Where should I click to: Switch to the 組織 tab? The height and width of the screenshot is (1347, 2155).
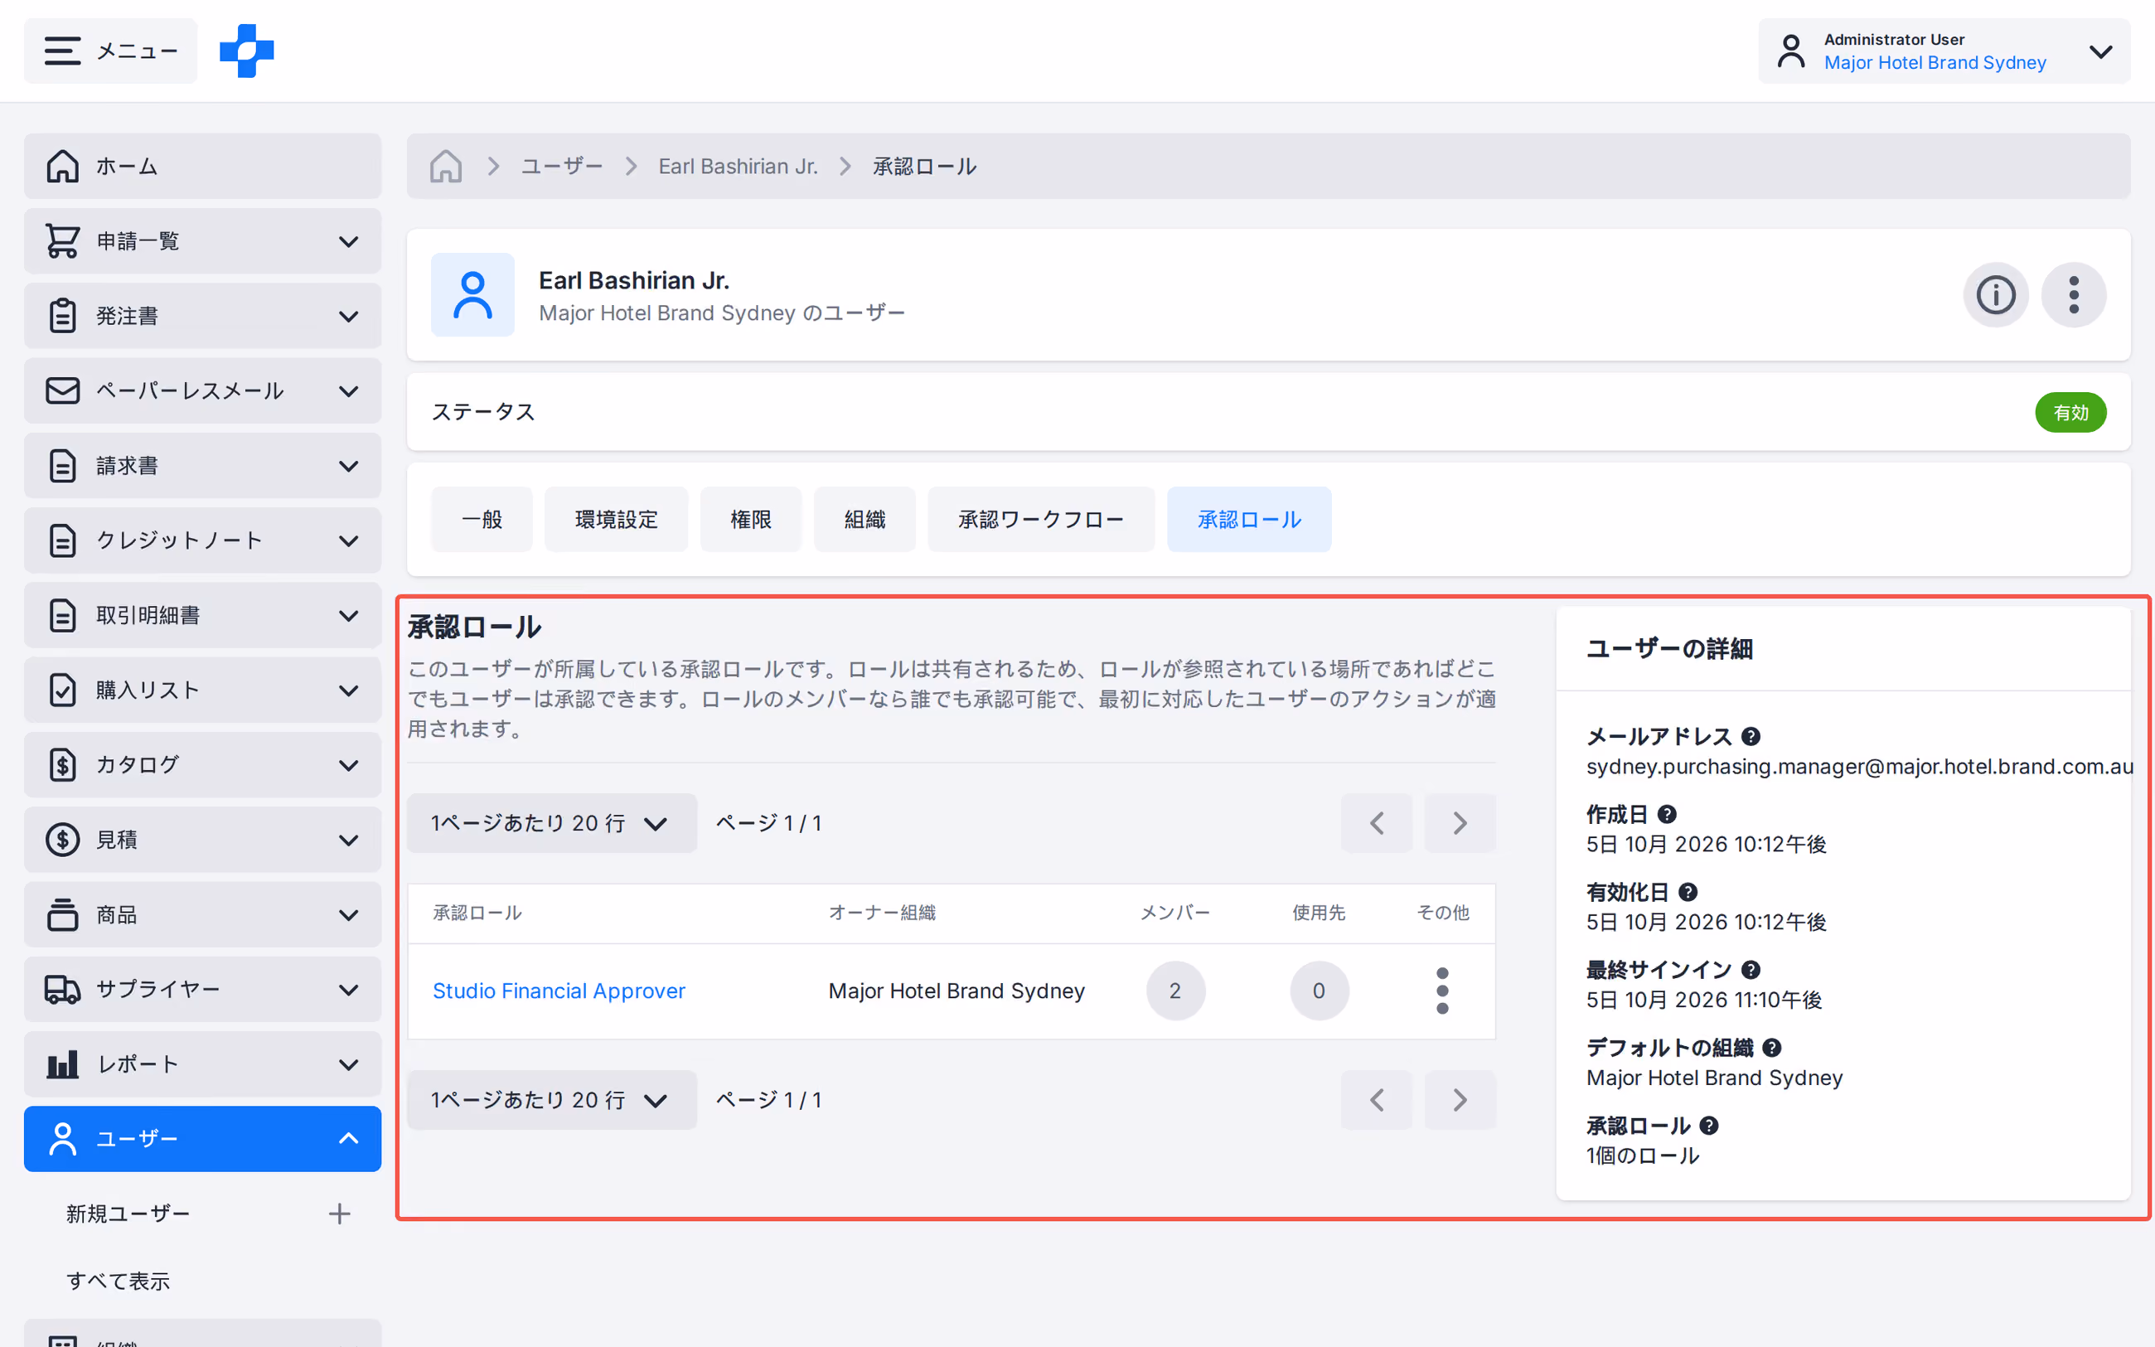tap(864, 520)
